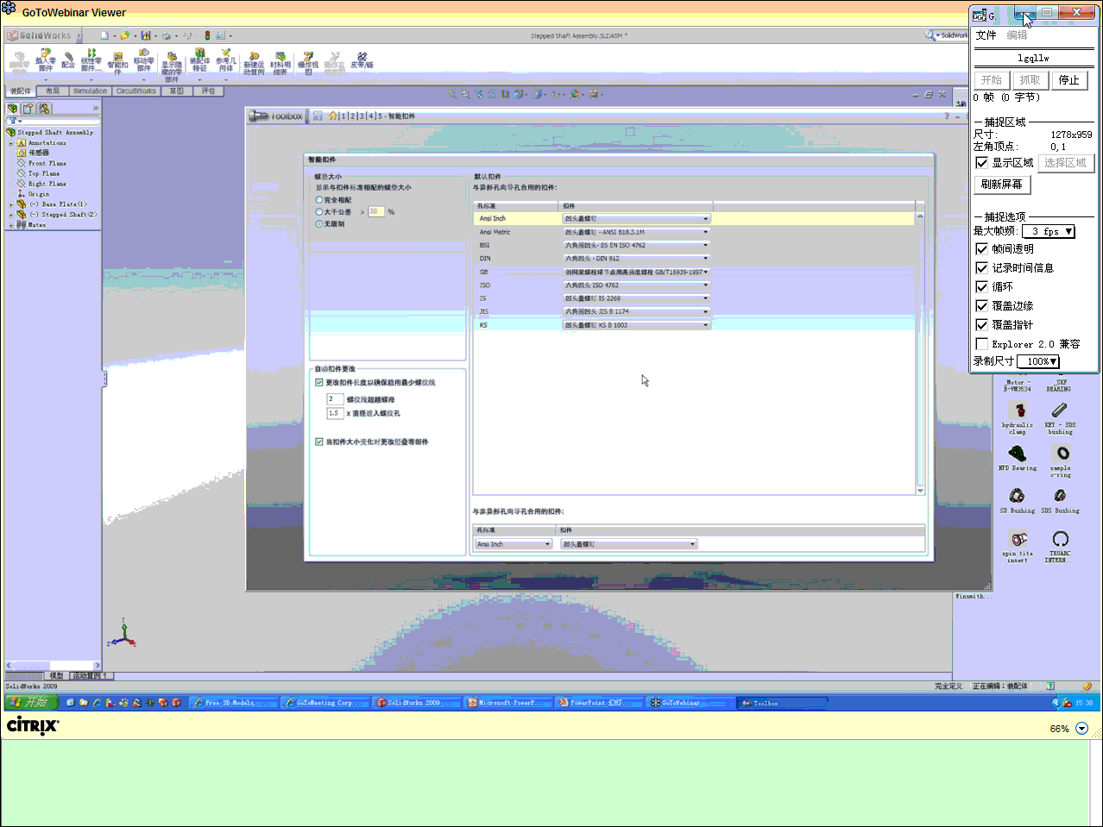The image size is (1103, 827).
Task: Switch to the 布局 tab
Action: pos(53,91)
